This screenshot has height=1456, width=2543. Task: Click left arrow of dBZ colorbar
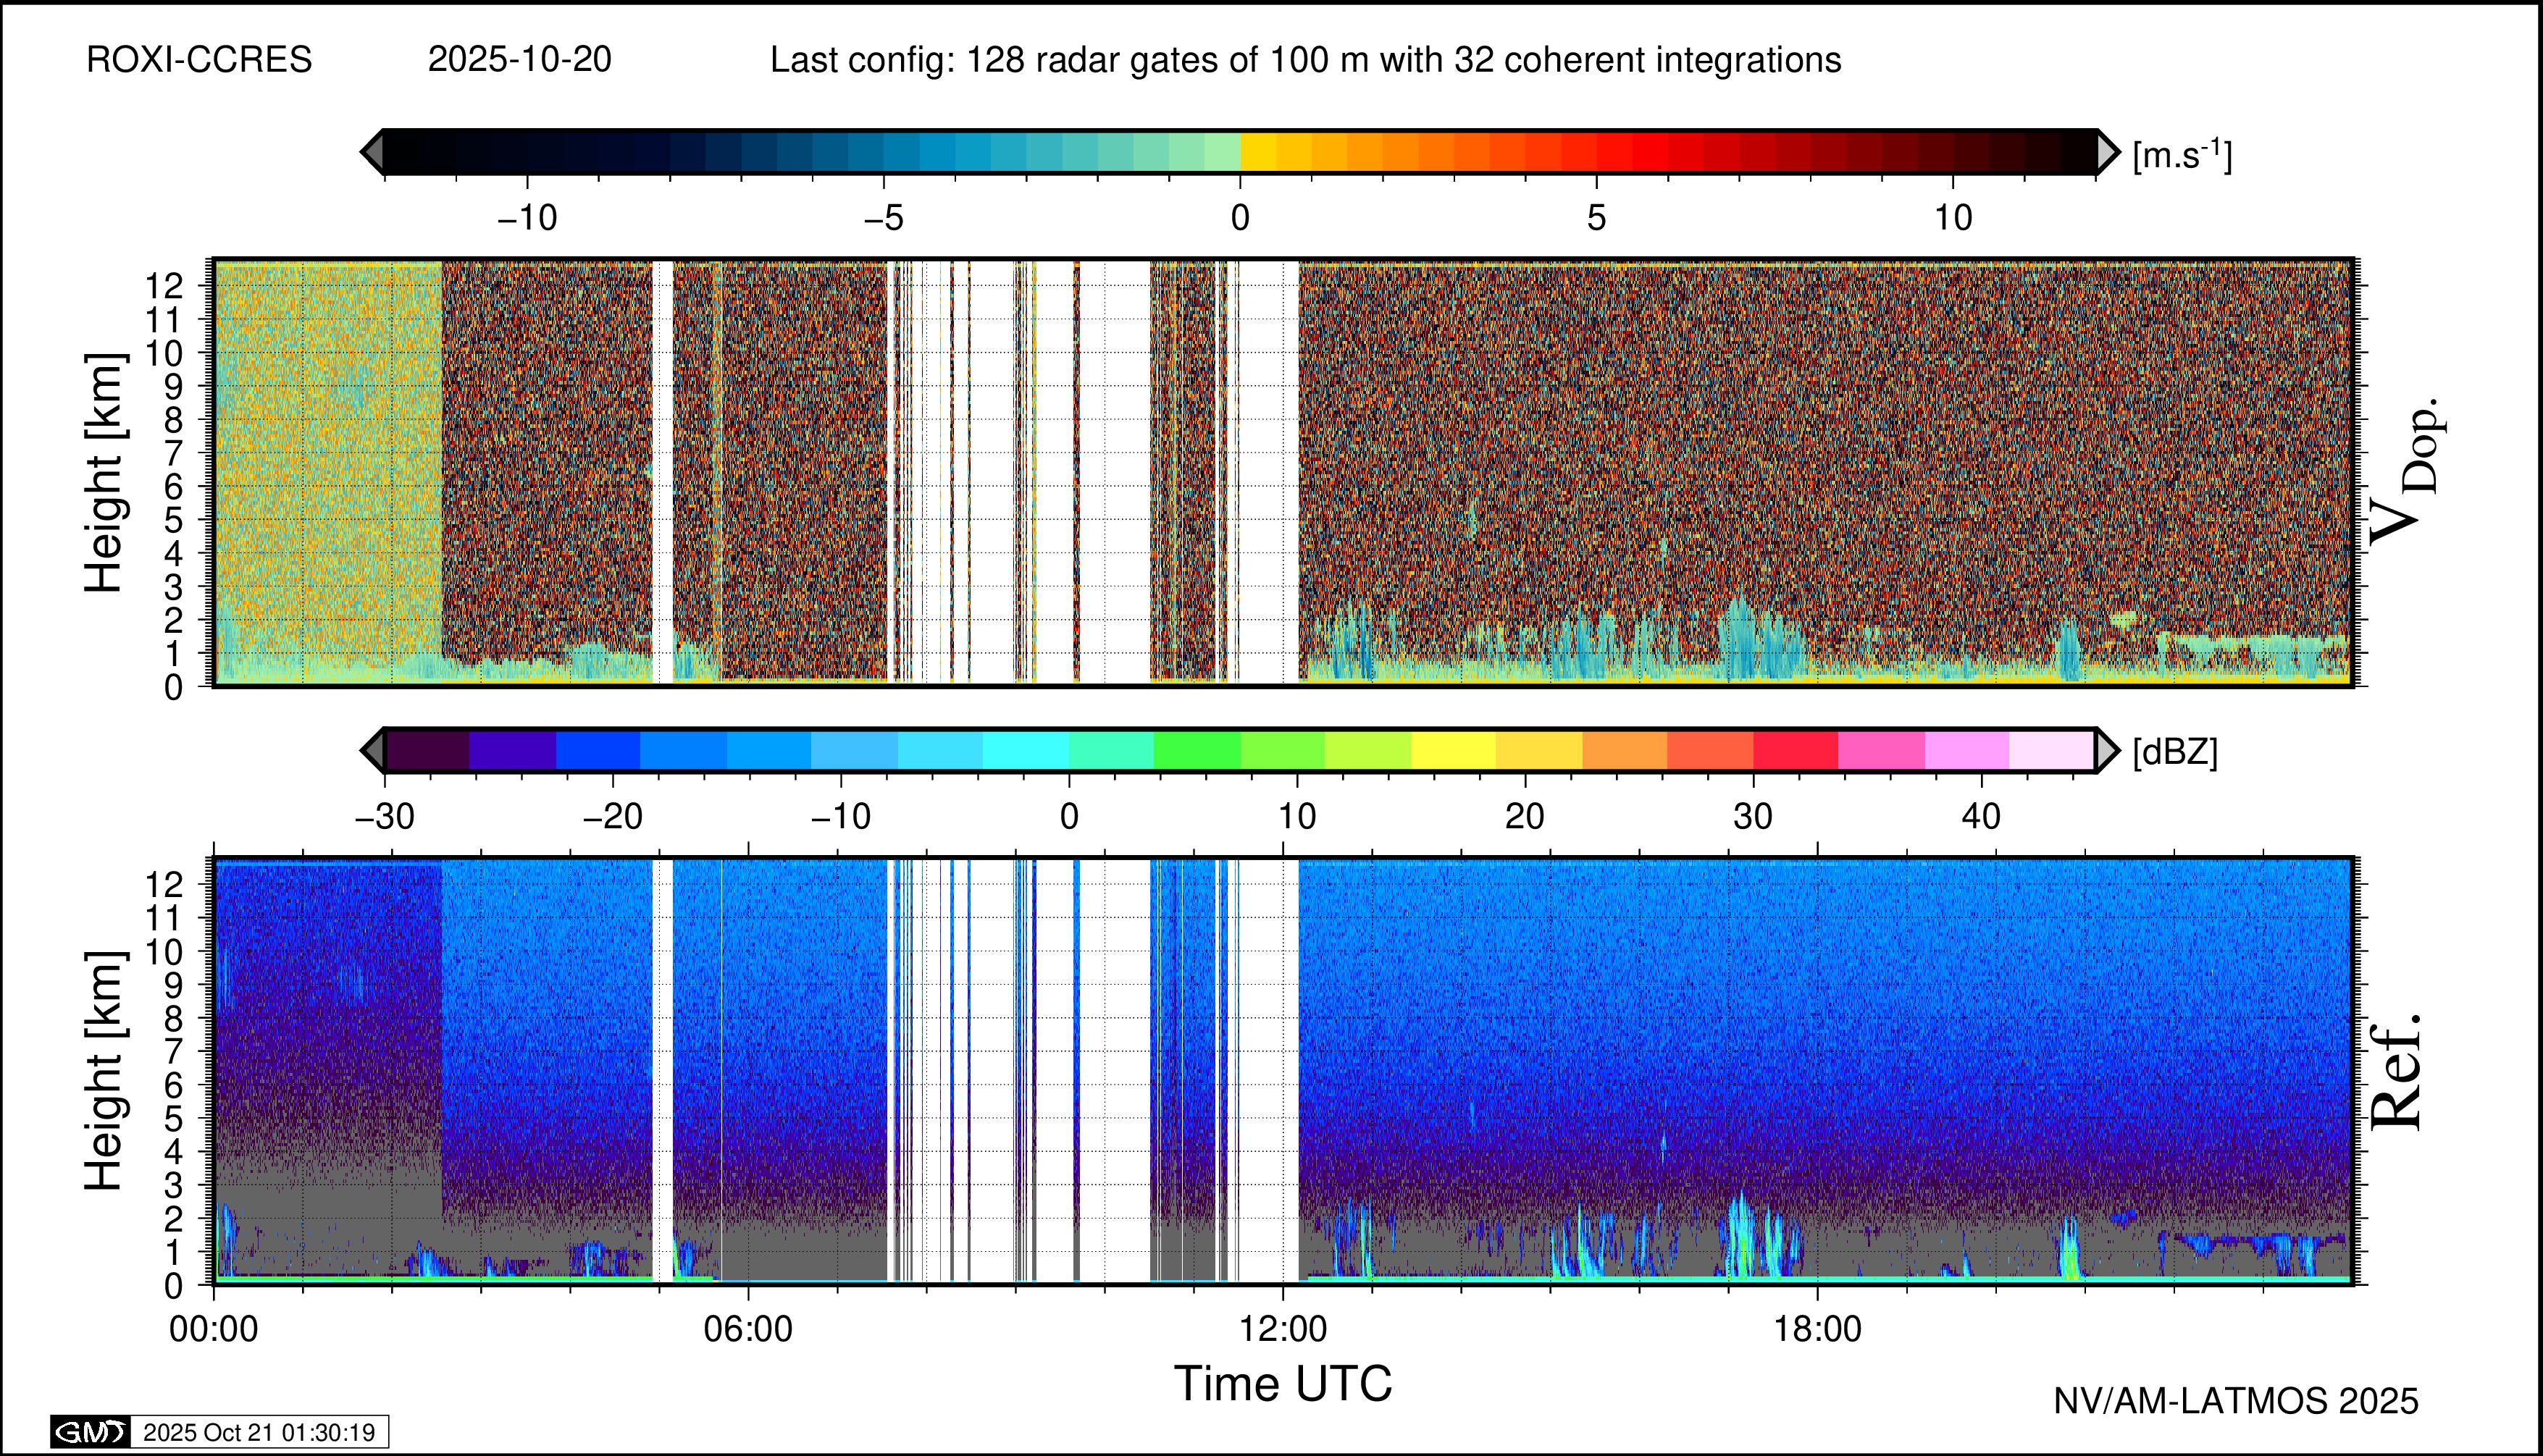(371, 750)
